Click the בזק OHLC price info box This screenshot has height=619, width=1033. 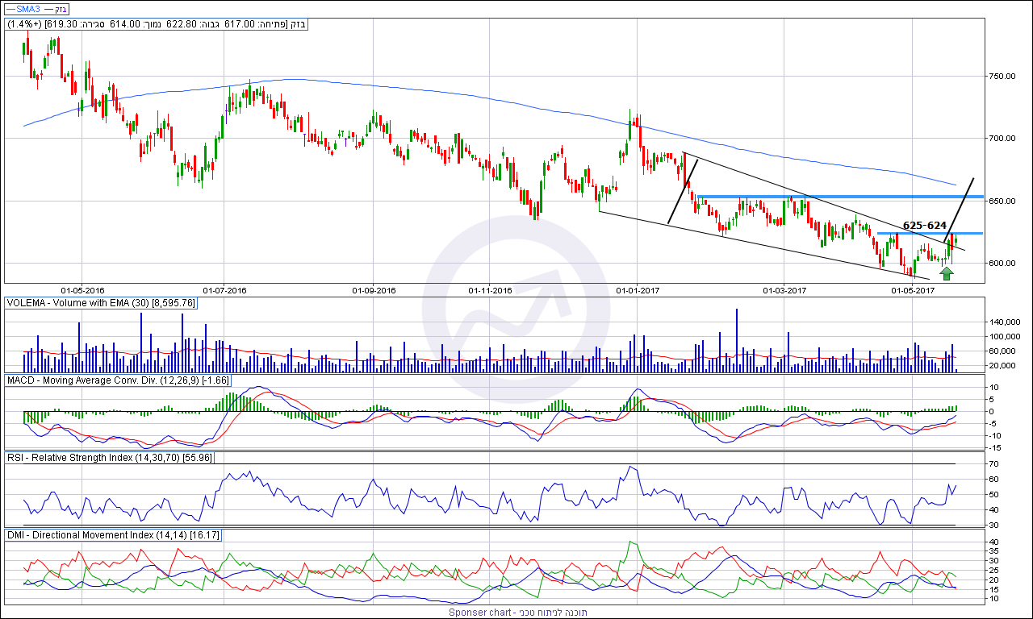pyautogui.click(x=158, y=24)
